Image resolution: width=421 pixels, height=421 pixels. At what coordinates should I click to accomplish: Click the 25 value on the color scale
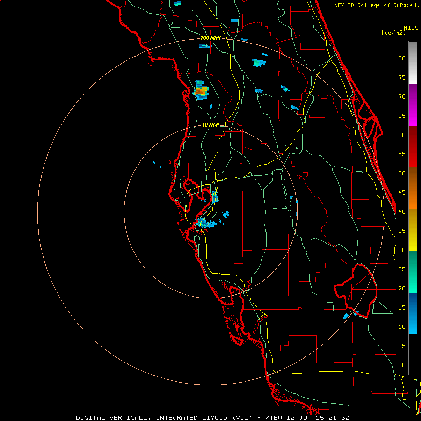(x=402, y=269)
